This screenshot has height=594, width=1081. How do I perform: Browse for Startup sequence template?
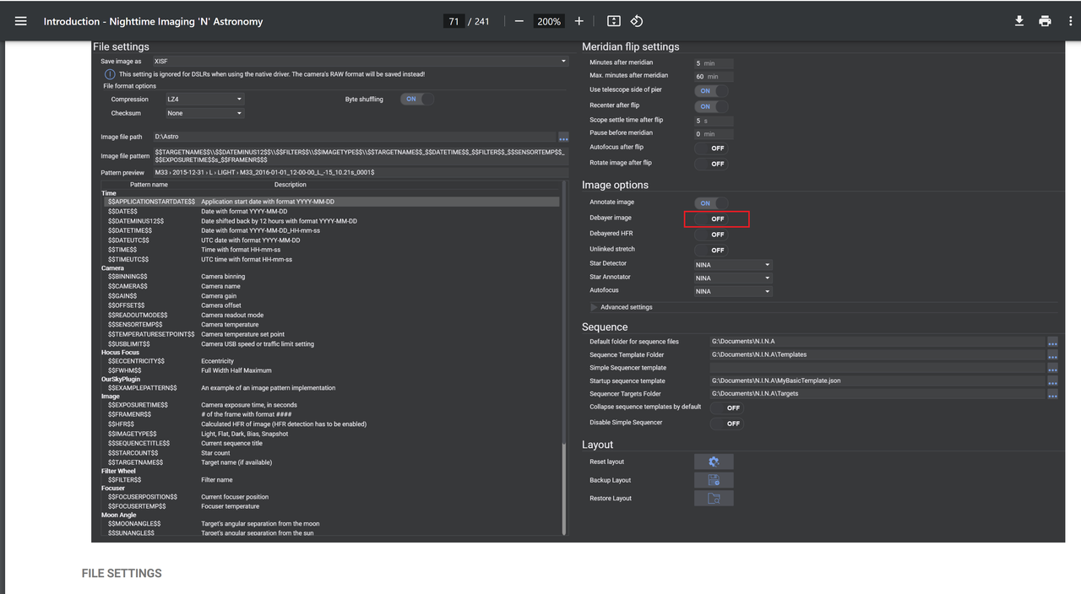tap(1052, 381)
